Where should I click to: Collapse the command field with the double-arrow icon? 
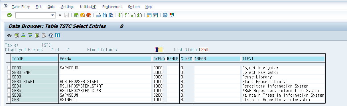[x=60, y=15]
